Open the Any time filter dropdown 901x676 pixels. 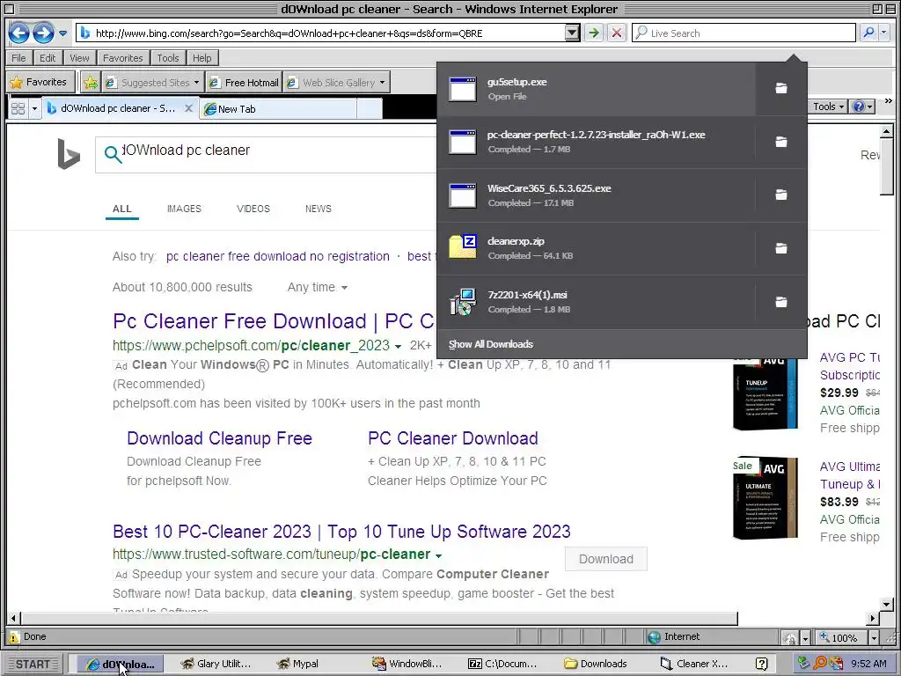coord(317,287)
